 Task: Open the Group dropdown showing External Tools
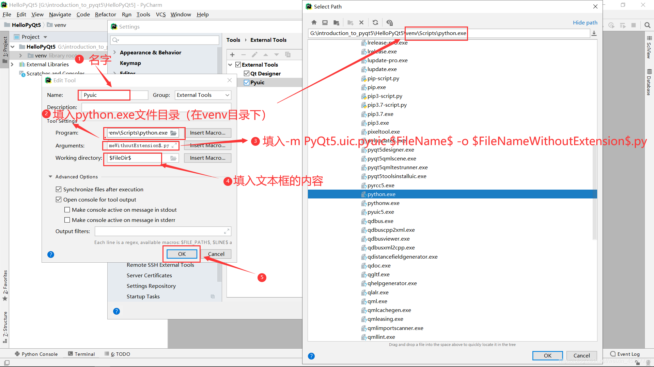pos(203,95)
